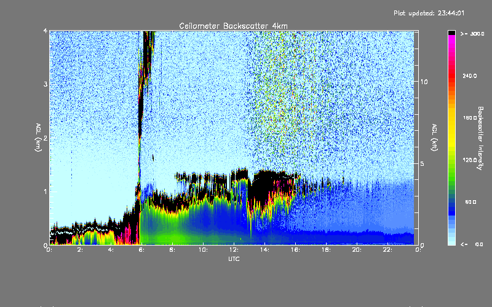
Task: Click the '0:' UTC tick following '22:'
Action: (x=418, y=250)
